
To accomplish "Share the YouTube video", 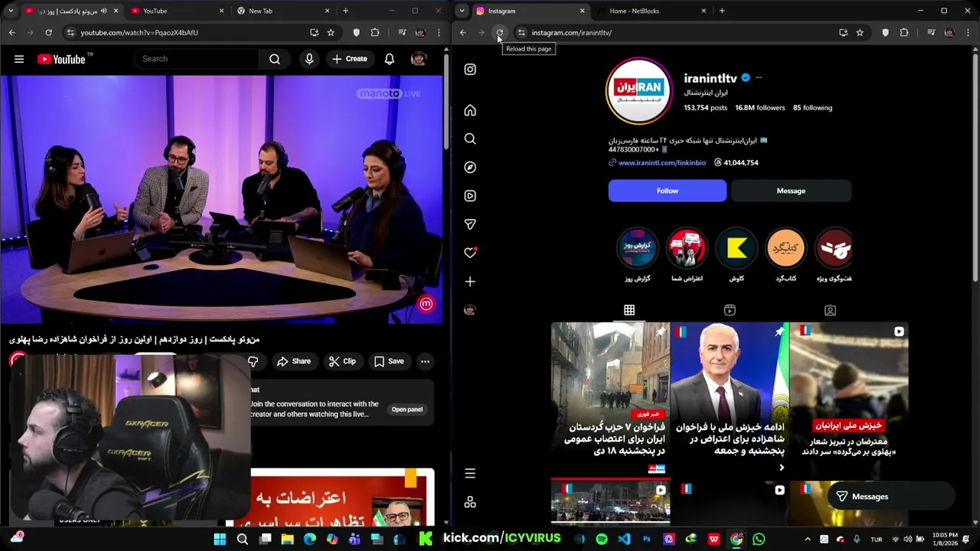I will click(x=294, y=361).
